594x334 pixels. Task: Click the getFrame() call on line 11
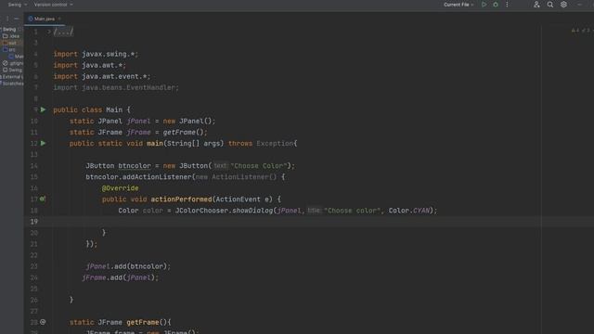coord(184,132)
